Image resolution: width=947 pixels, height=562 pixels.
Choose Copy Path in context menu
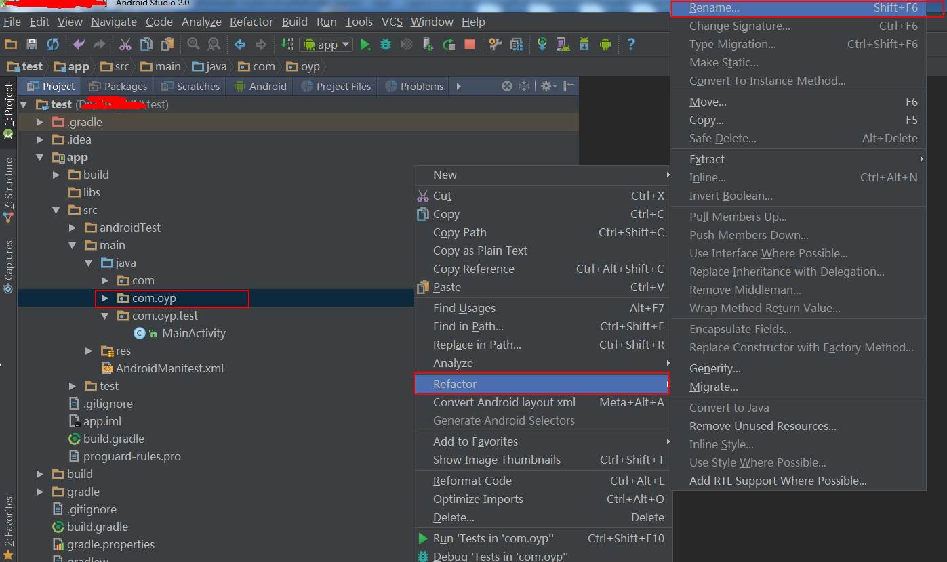point(542,232)
